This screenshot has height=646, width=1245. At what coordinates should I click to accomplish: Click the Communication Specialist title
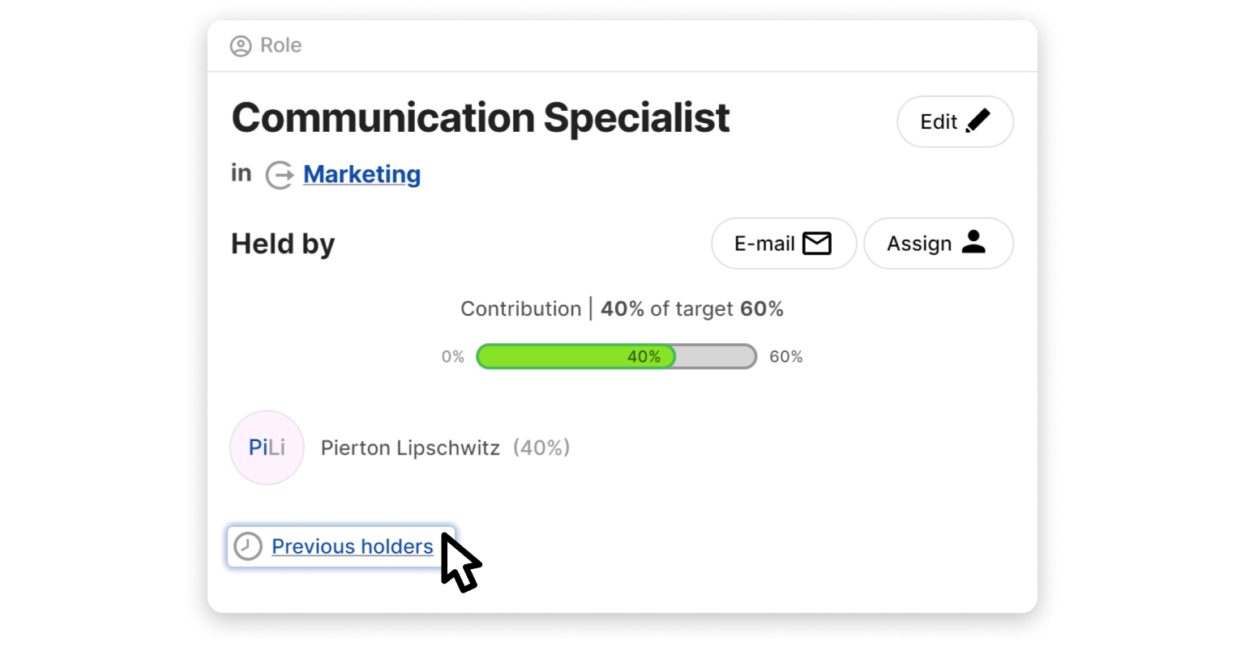pyautogui.click(x=480, y=118)
